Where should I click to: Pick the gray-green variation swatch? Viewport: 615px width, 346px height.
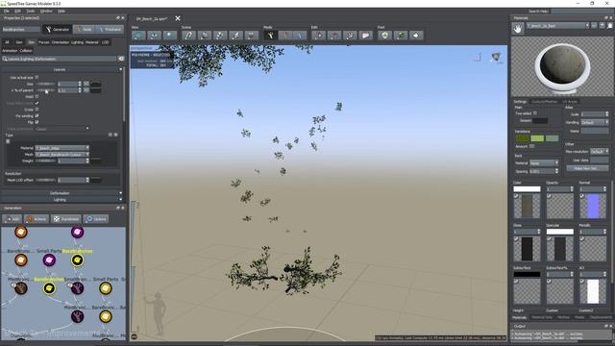point(552,138)
